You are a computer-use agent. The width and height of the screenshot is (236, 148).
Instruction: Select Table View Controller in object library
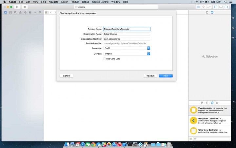[x=210, y=131]
